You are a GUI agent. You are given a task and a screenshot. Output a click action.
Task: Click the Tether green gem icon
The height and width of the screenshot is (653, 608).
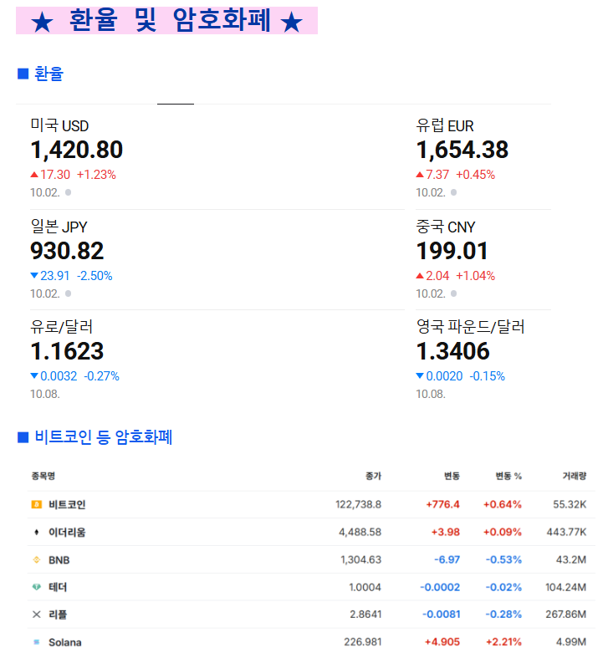pos(36,587)
